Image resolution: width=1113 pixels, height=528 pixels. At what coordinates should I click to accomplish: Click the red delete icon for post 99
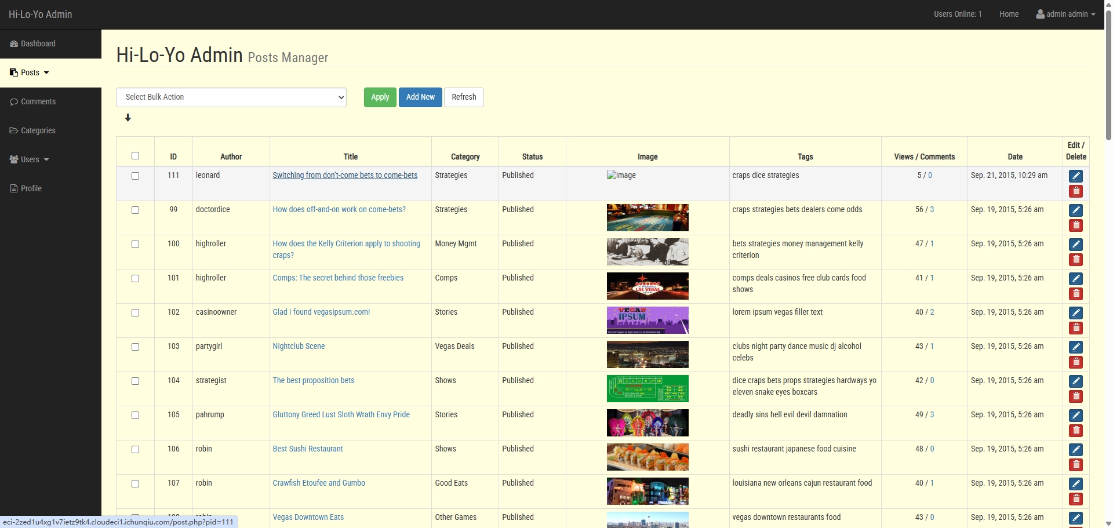(x=1075, y=225)
